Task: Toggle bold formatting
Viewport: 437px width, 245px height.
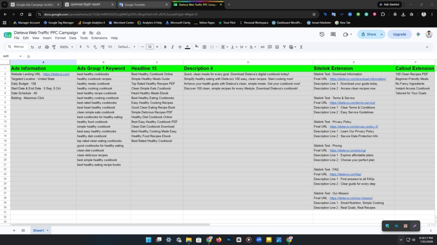Action: (x=165, y=47)
